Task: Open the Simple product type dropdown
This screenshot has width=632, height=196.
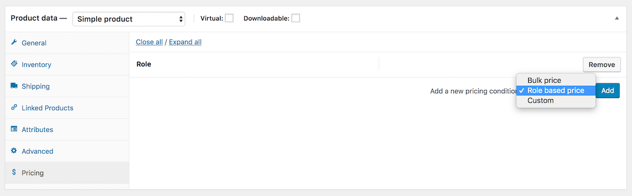Action: point(129,19)
